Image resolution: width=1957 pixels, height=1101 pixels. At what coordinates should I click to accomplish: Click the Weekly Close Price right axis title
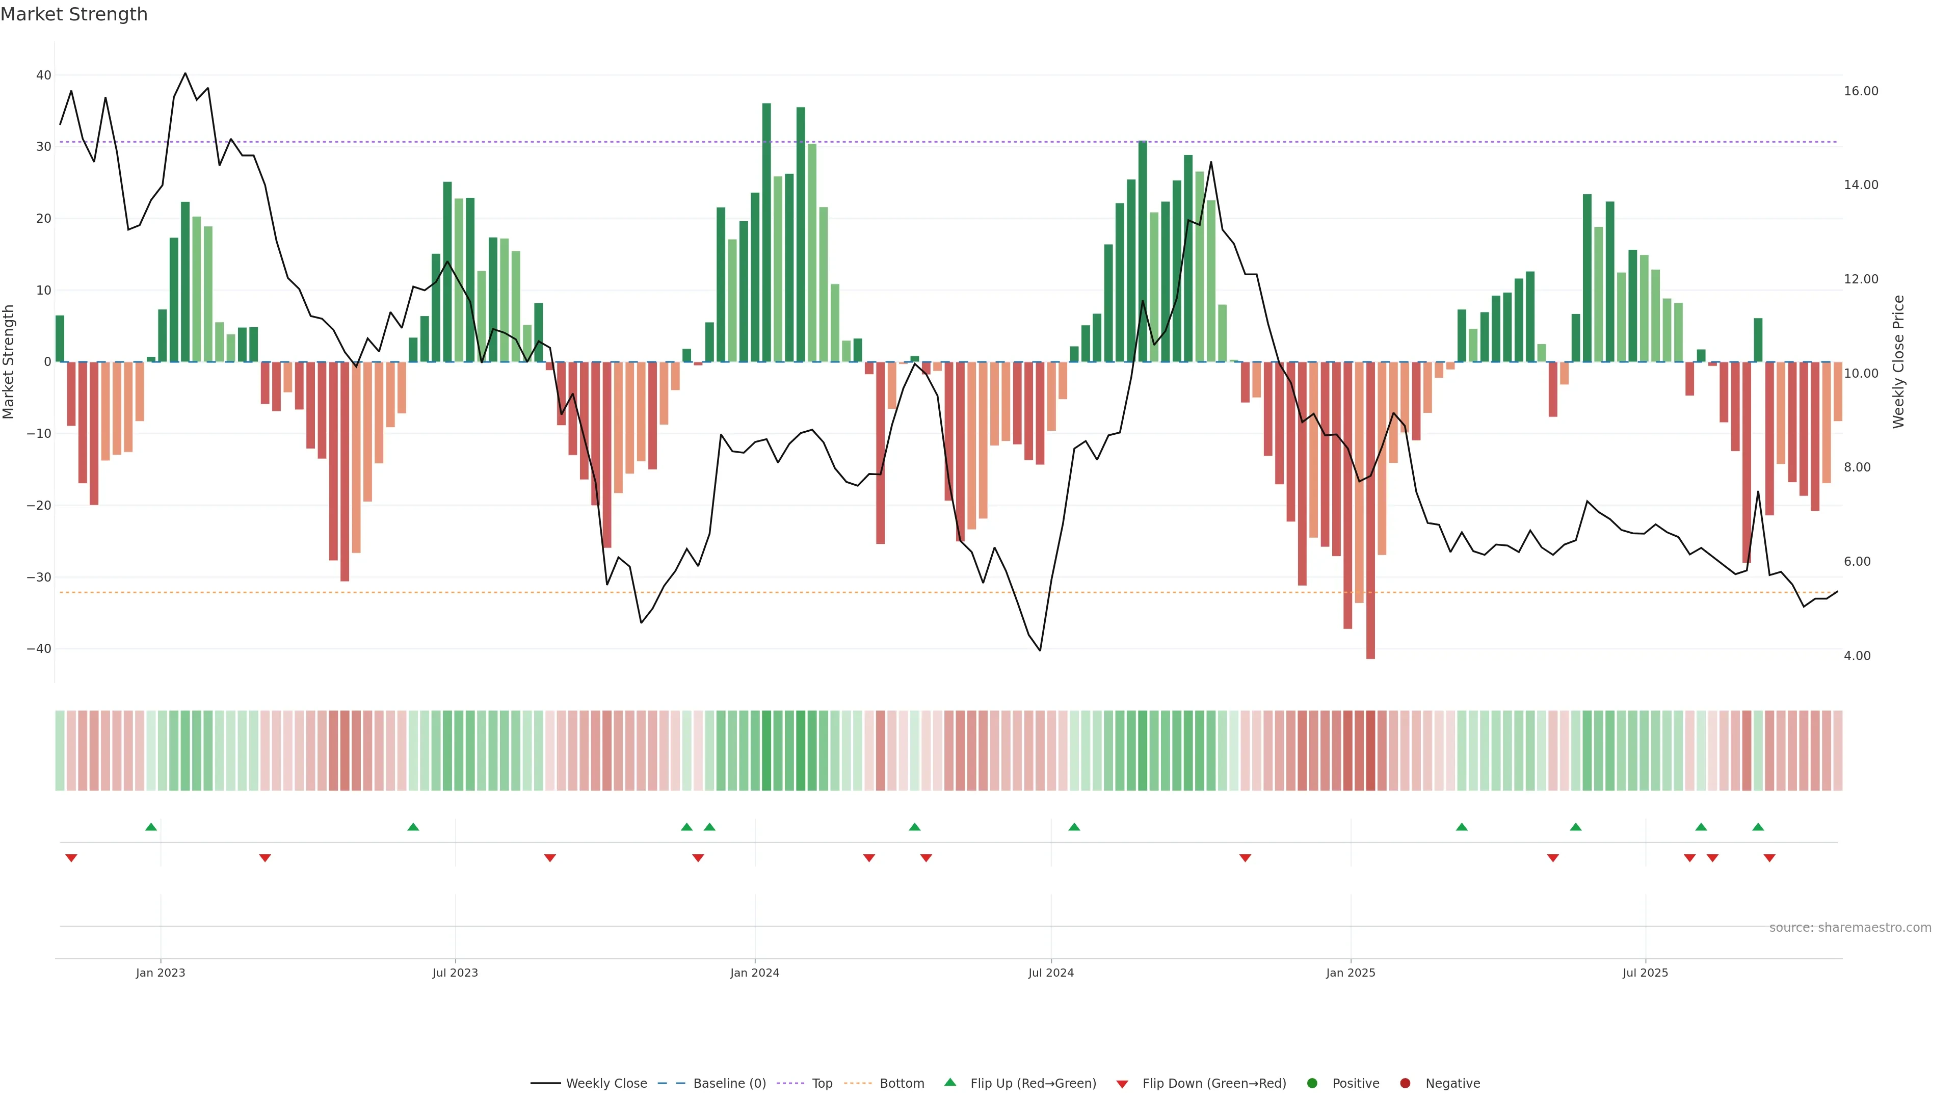pyautogui.click(x=1898, y=362)
